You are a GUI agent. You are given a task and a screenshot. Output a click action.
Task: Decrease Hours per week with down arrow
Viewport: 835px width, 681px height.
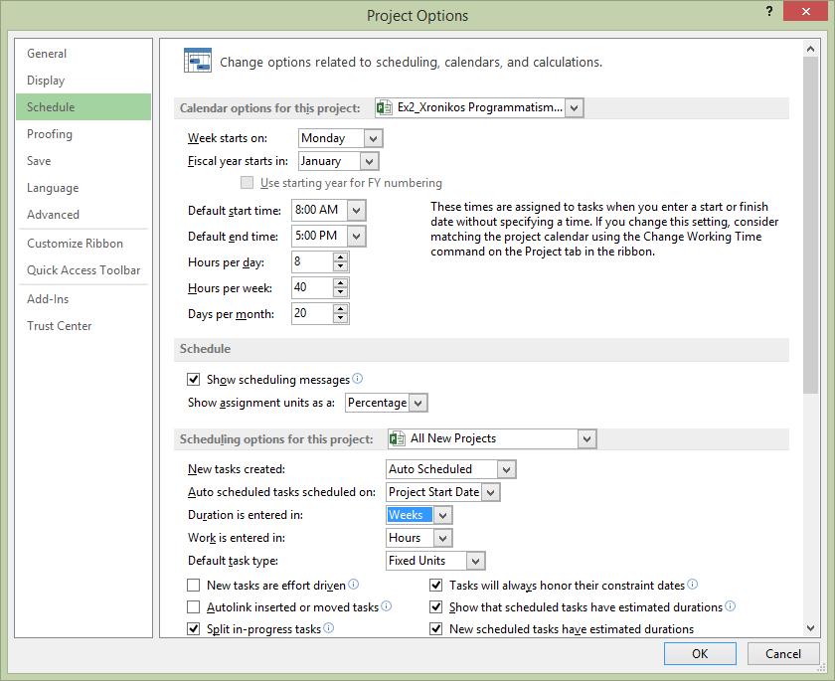click(x=340, y=292)
